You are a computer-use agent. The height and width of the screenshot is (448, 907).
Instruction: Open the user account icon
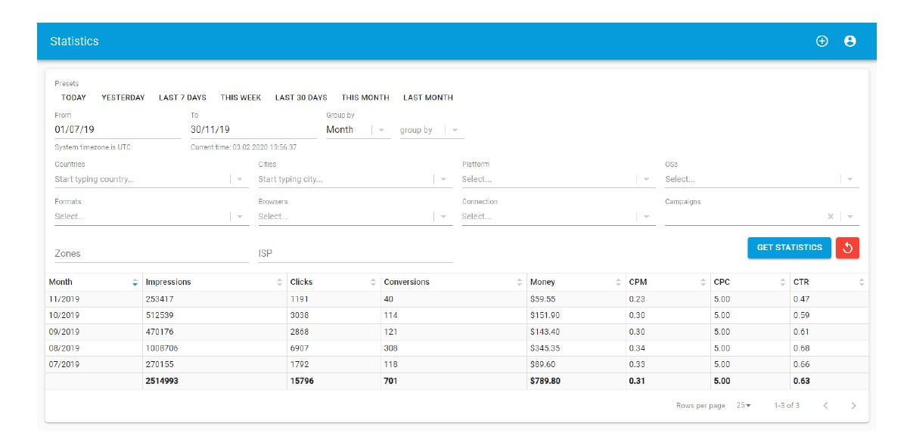(x=850, y=41)
